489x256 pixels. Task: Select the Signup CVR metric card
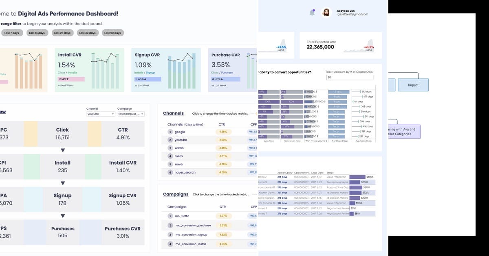(166, 70)
